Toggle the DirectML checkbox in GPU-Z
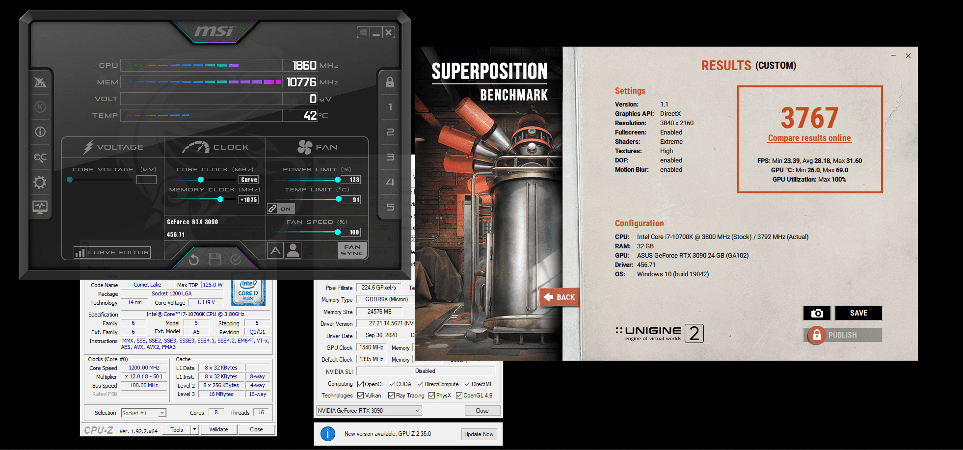The image size is (963, 450). [x=467, y=384]
